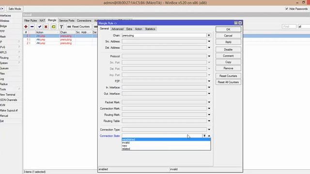Toggle the Hide Passwords checkbox
The width and height of the screenshot is (310, 174).
pyautogui.click(x=286, y=9)
